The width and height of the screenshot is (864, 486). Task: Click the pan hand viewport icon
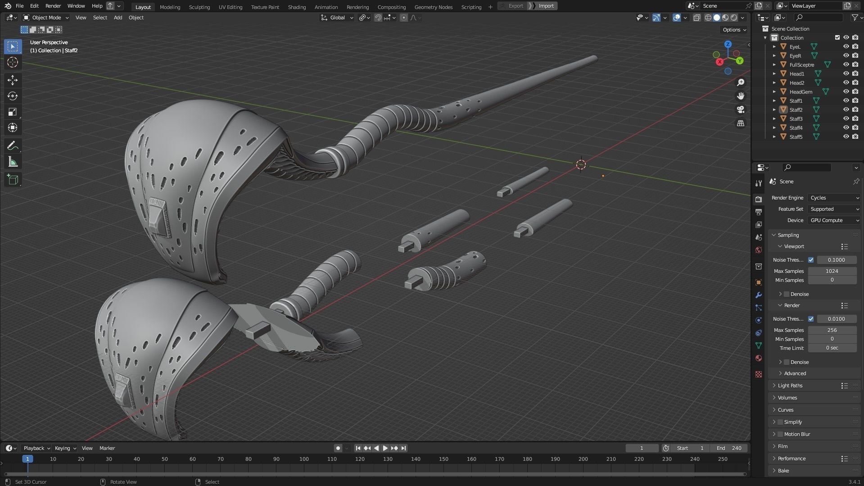(x=741, y=96)
